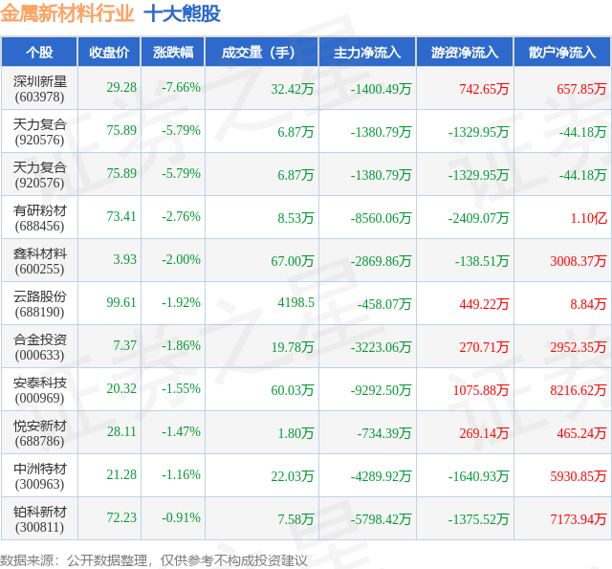Click main inflow -5798.42万
612x569 pixels.
click(381, 519)
